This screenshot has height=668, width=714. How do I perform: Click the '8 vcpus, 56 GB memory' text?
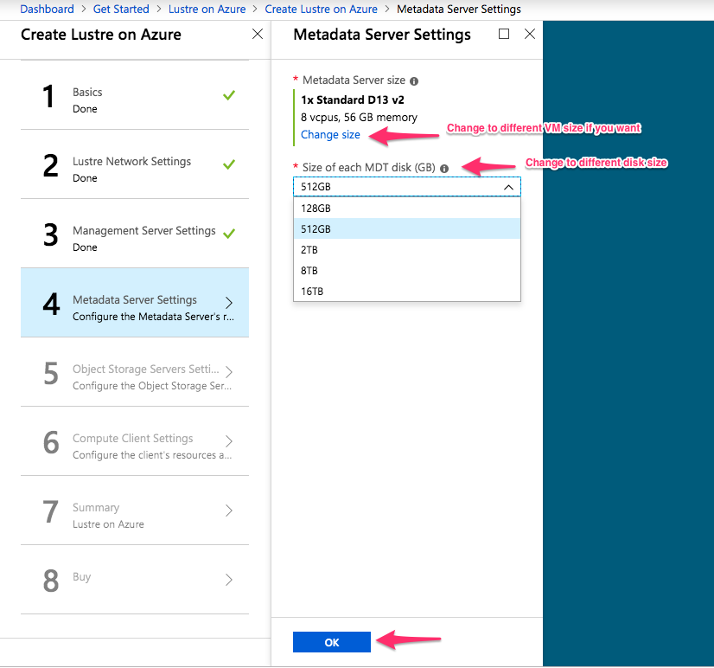pos(359,118)
